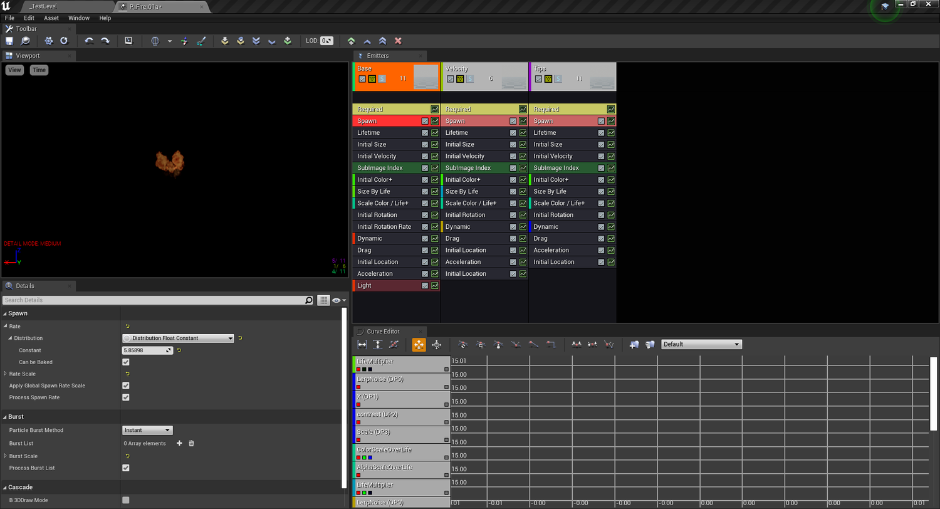Restart the particle simulation
This screenshot has height=509, width=940.
[x=65, y=41]
